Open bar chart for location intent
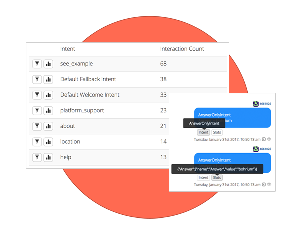 [48, 142]
